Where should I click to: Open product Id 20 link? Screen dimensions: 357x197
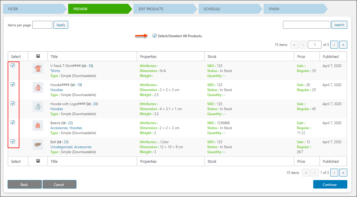pos(95,104)
